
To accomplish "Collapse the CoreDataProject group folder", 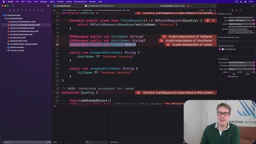I will (4, 18).
